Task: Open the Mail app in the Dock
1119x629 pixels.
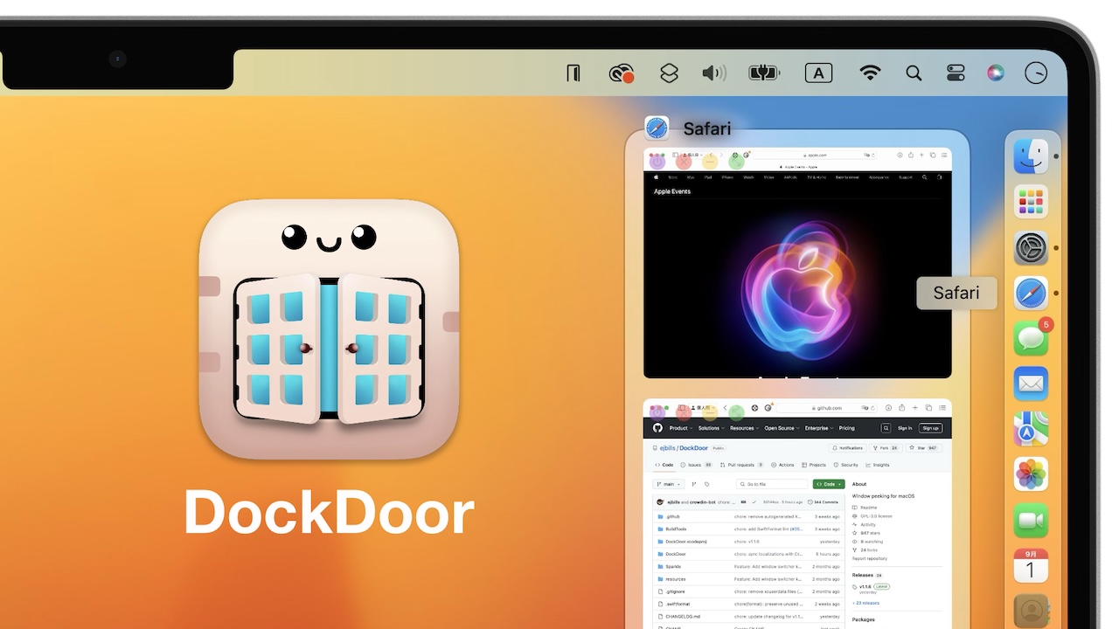Action: 1032,384
